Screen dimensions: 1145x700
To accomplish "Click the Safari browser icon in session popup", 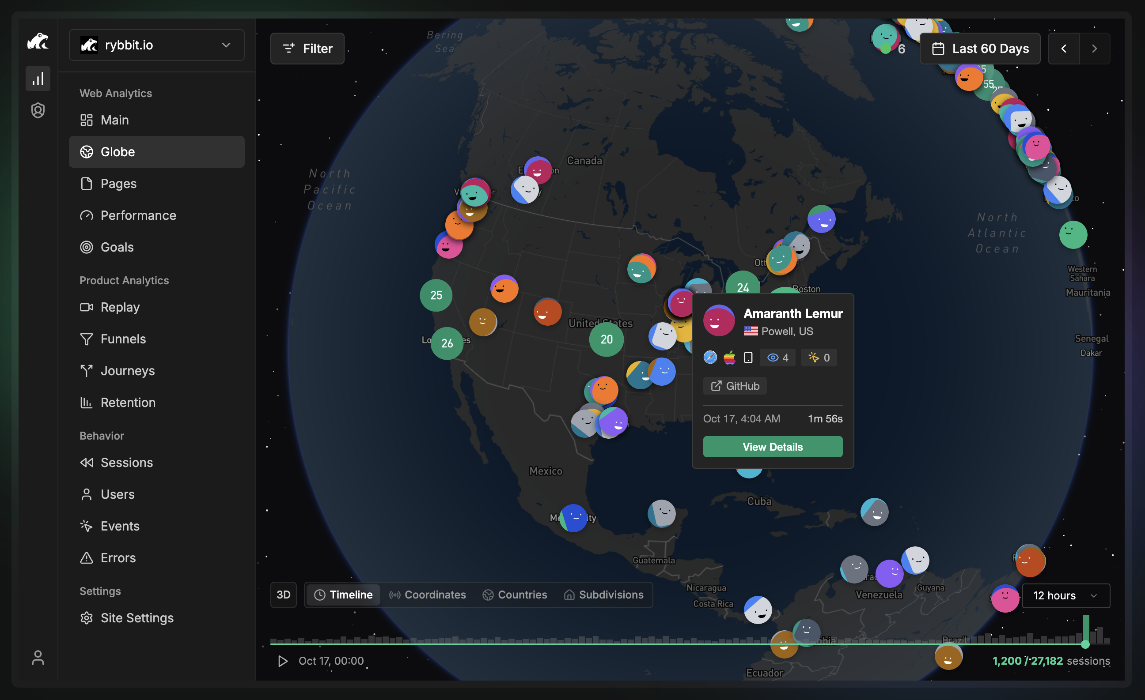I will click(x=710, y=358).
